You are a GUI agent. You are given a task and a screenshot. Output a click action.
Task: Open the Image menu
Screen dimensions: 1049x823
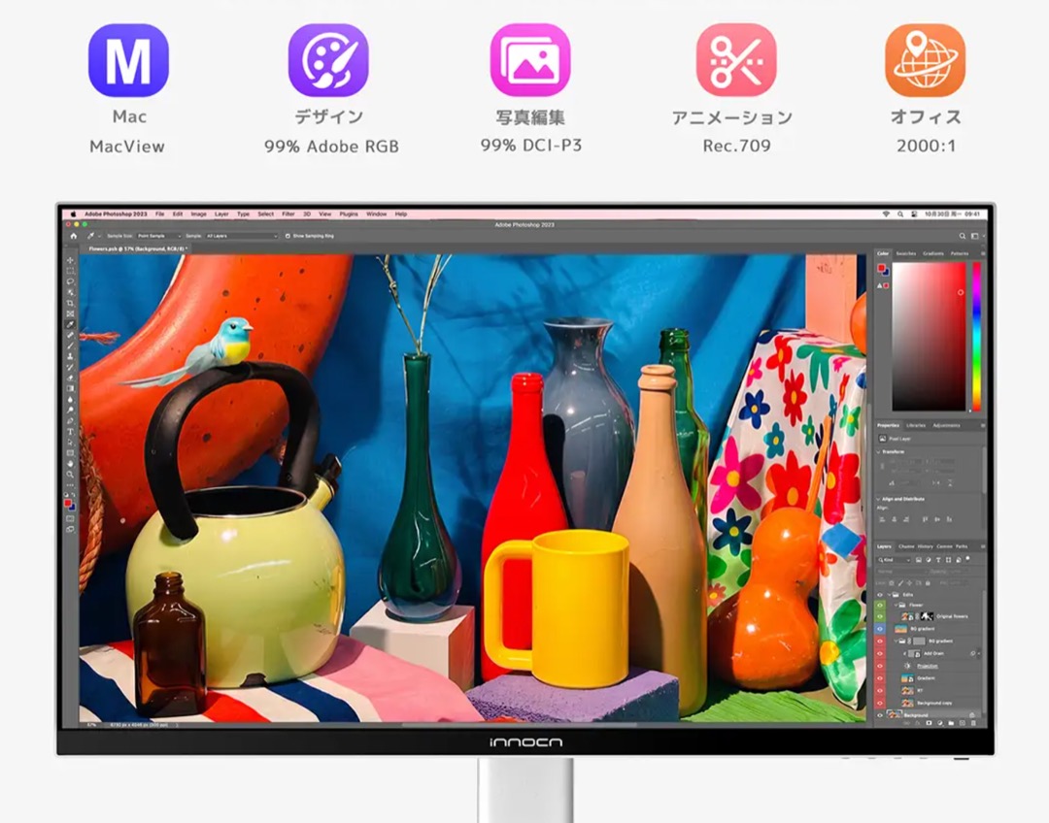[199, 214]
